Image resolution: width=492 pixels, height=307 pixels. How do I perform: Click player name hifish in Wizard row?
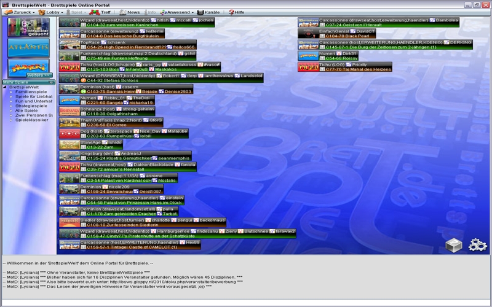[x=163, y=20]
